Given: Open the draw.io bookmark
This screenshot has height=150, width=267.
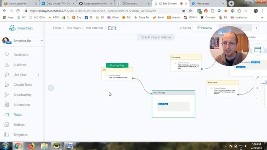Looking at the screenshot, I should click(174, 17).
